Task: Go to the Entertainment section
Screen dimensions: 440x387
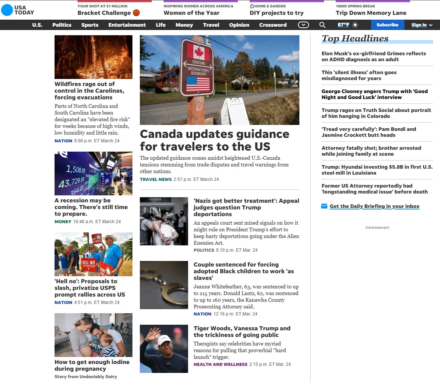Action: pos(127,25)
